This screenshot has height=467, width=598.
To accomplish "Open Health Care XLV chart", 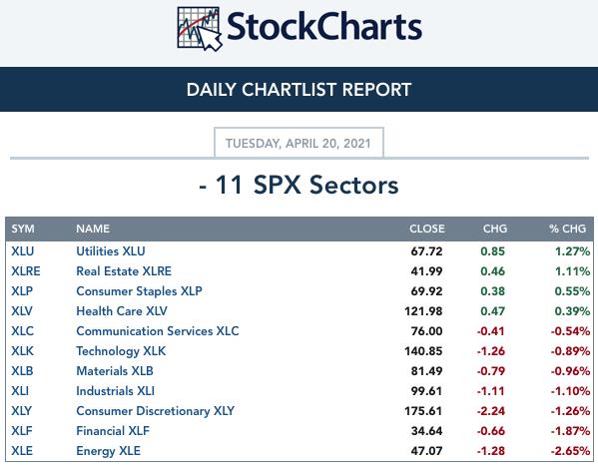I will pyautogui.click(x=122, y=311).
